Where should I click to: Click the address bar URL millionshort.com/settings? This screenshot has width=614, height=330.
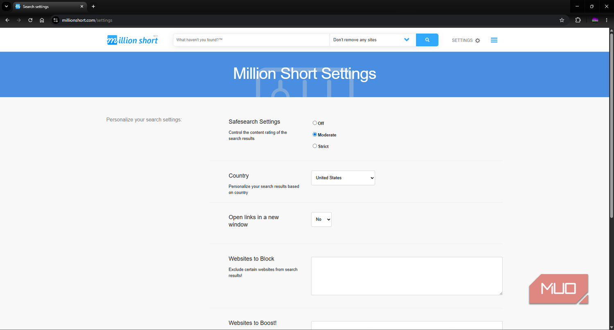87,20
